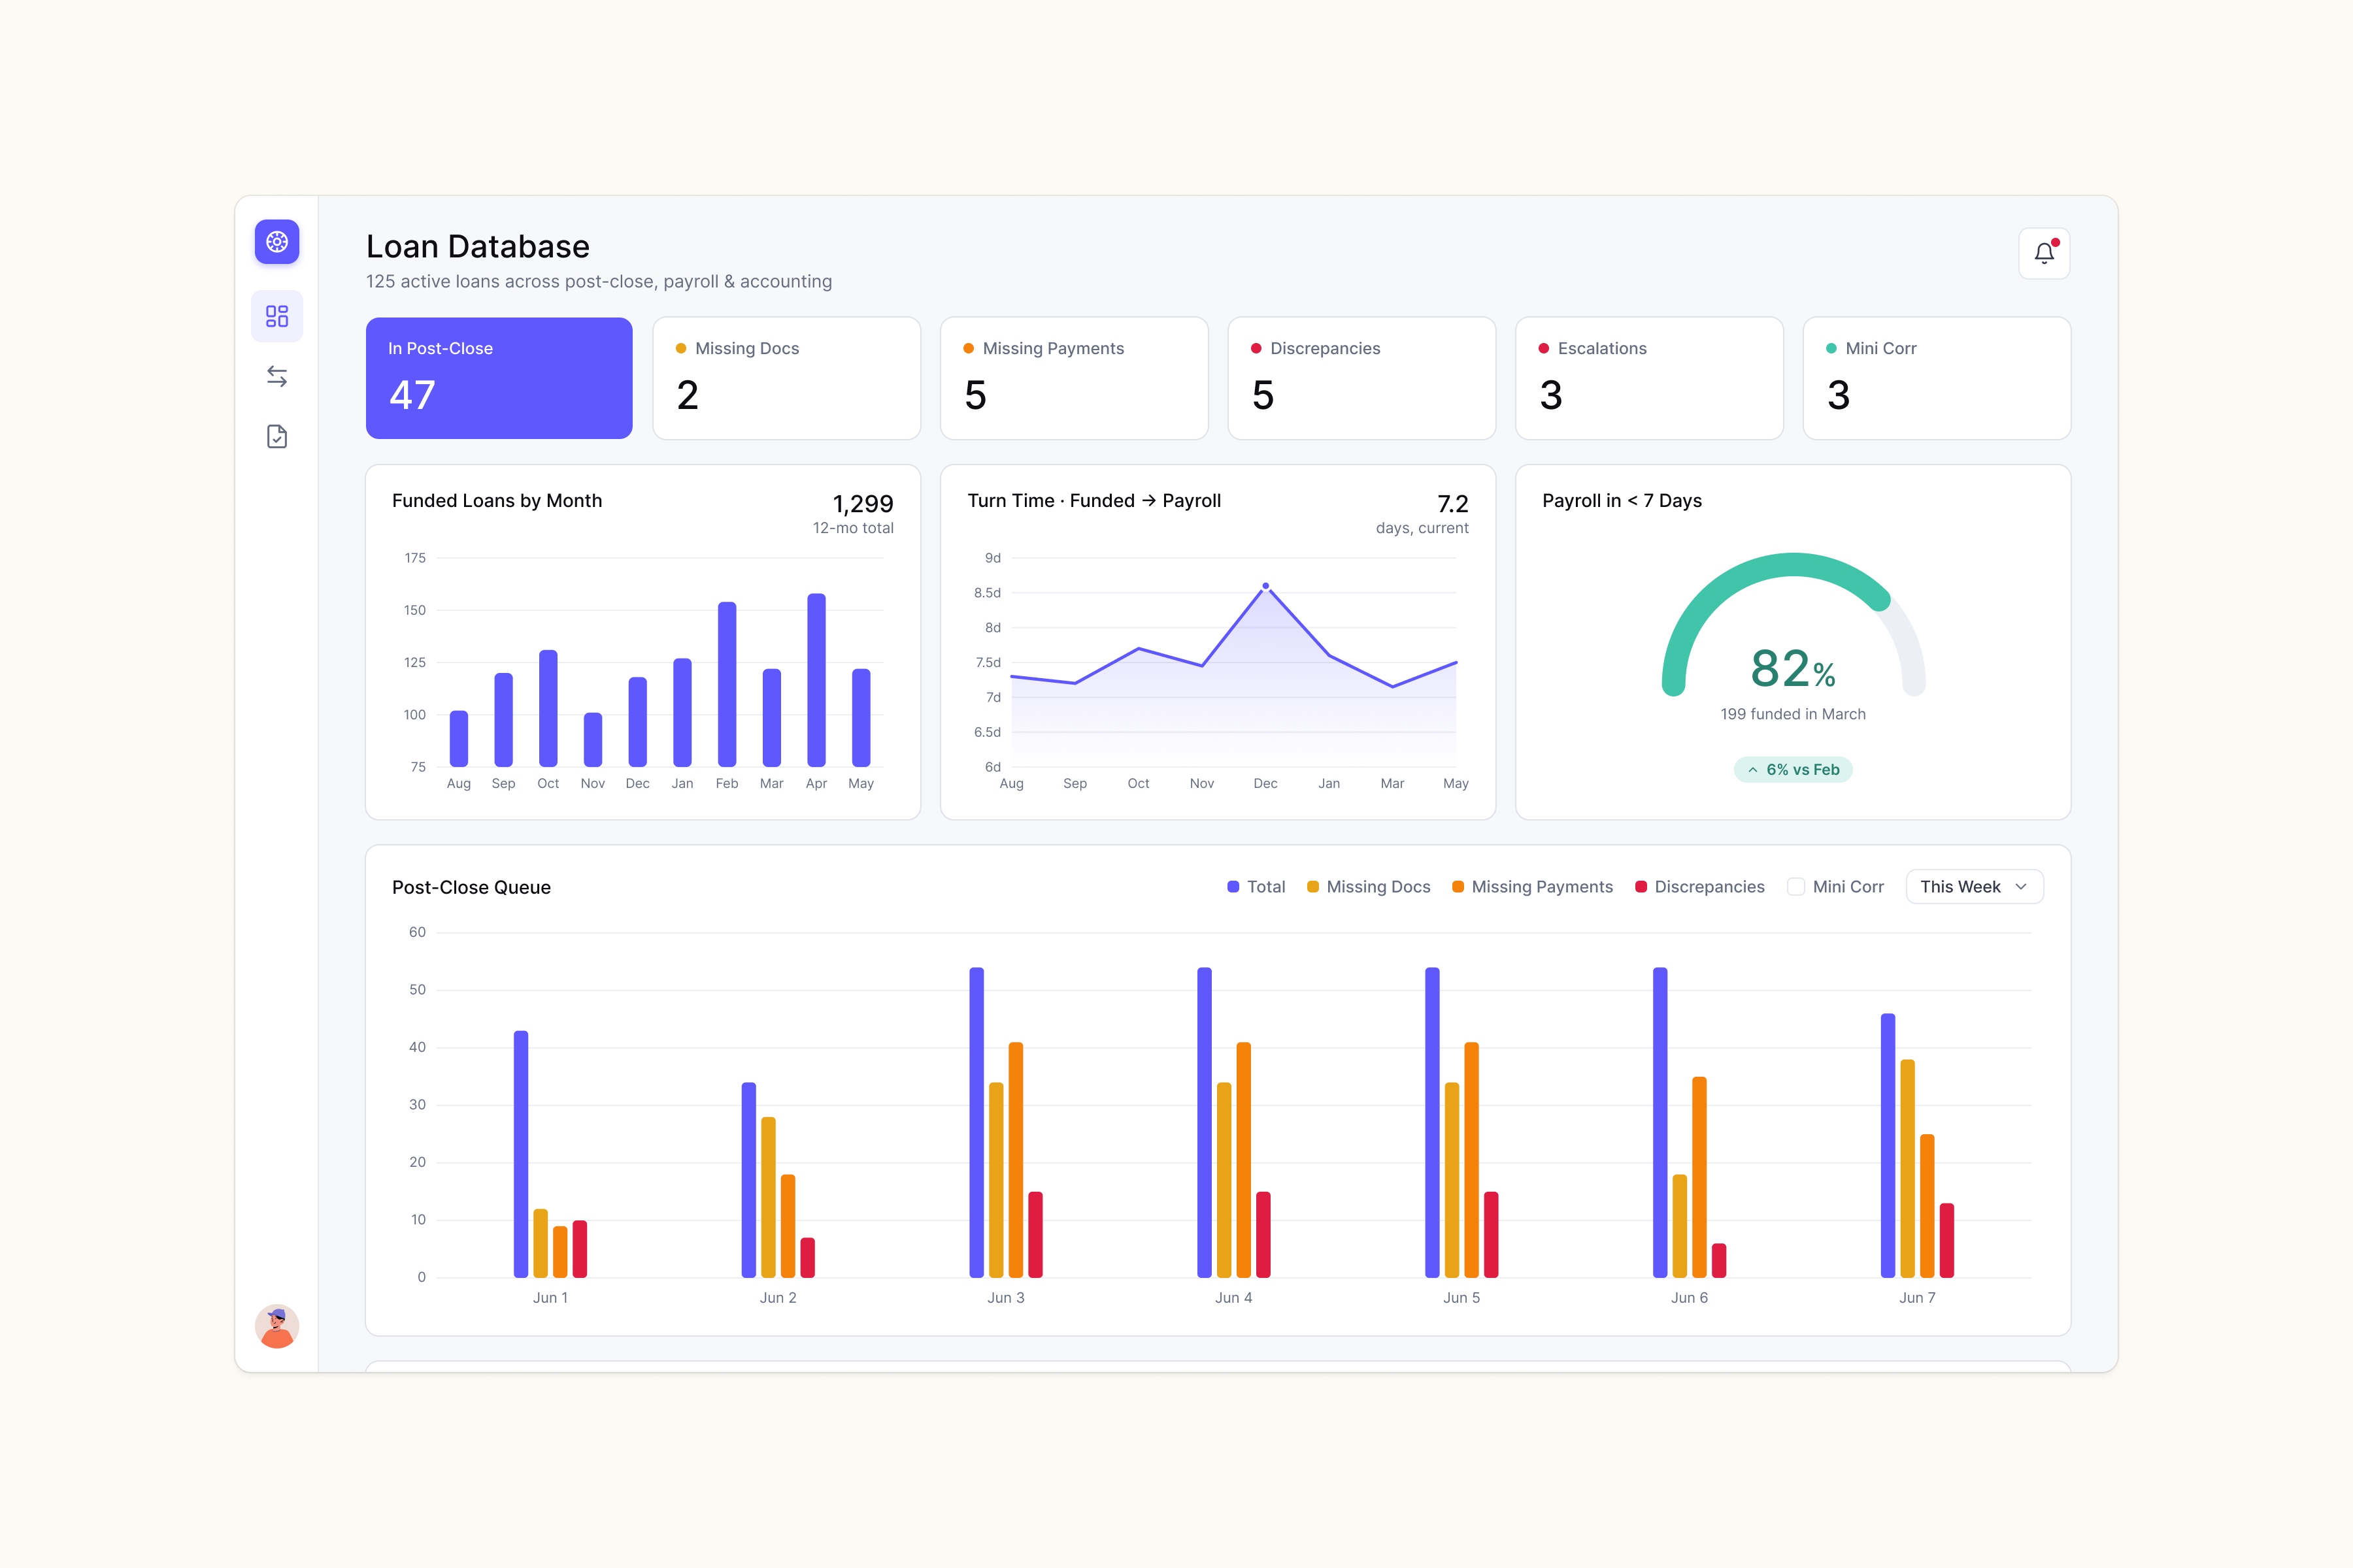Select the Discrepancies card
The image size is (2353, 1568).
1361,378
